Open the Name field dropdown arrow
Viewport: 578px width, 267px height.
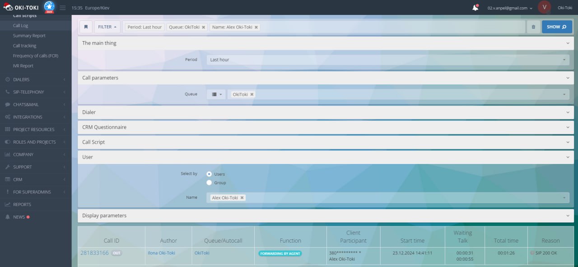click(564, 198)
